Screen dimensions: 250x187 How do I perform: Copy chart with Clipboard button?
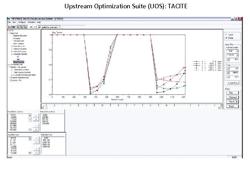click(232, 97)
